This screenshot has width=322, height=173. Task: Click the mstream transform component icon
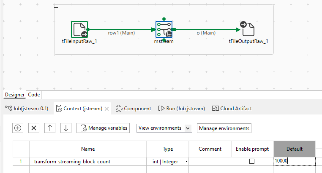pyautogui.click(x=164, y=30)
